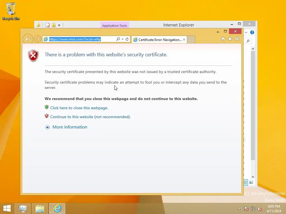The width and height of the screenshot is (286, 214).
Task: Refresh the page with the reload icon
Action: pyautogui.click(x=127, y=39)
